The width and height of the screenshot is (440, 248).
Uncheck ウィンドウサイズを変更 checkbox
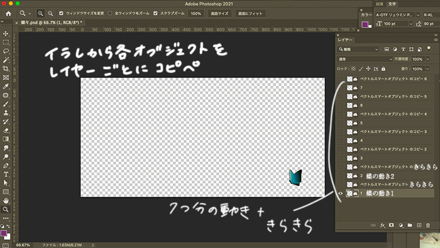click(x=61, y=13)
